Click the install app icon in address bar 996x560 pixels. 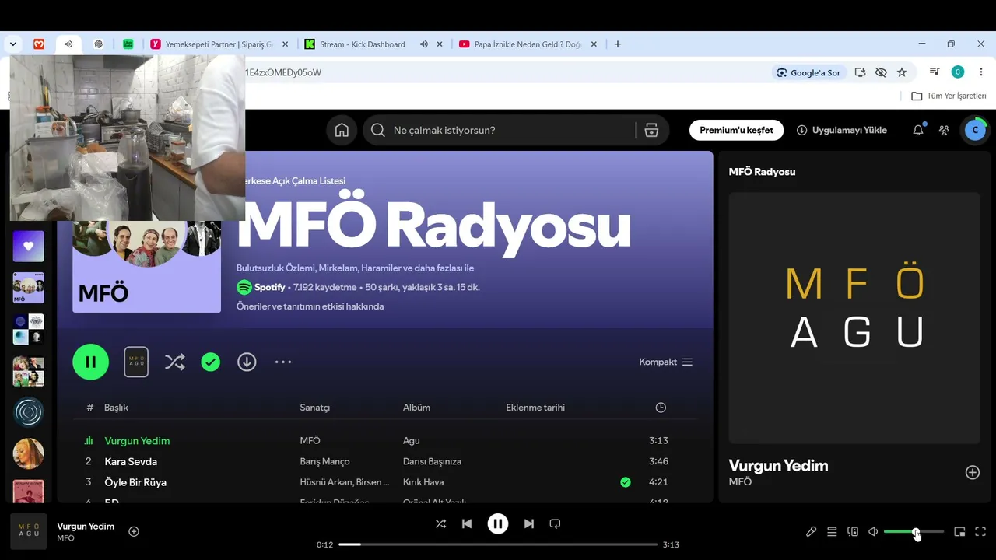click(860, 72)
